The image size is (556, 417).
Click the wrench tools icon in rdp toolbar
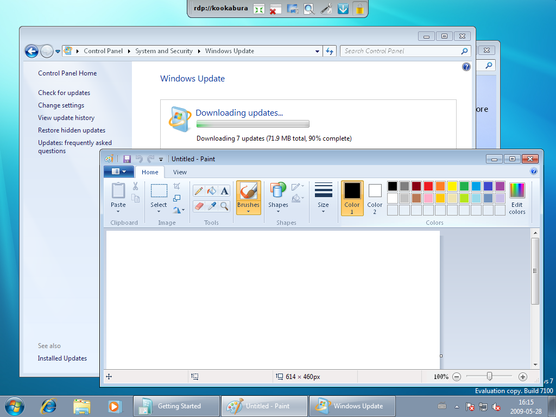click(326, 9)
